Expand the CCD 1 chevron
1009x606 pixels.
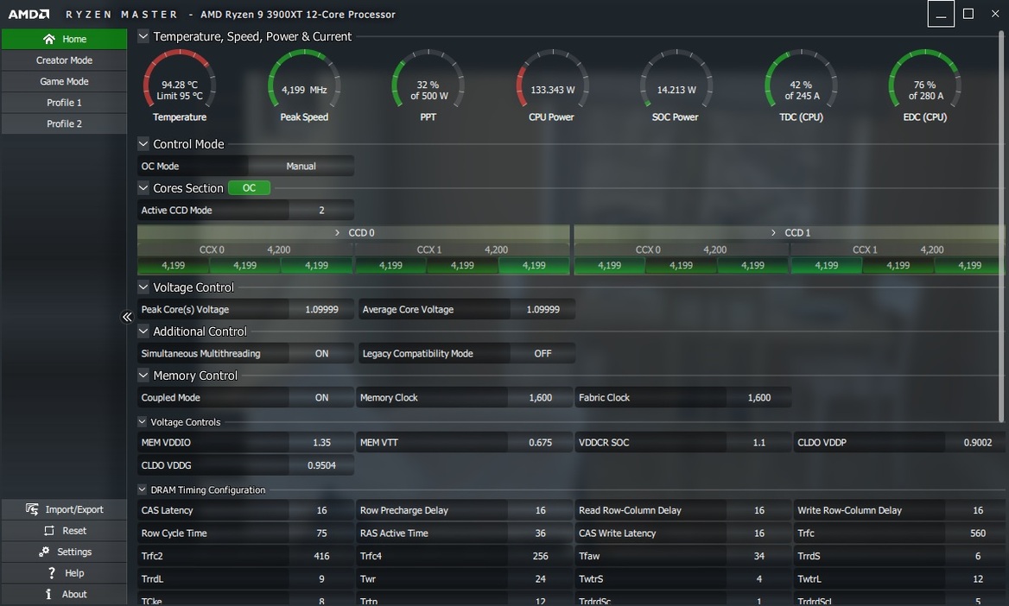tap(773, 232)
